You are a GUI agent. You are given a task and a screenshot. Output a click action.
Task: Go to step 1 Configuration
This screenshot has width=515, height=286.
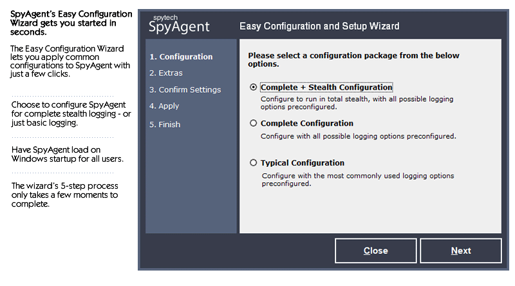[181, 57]
